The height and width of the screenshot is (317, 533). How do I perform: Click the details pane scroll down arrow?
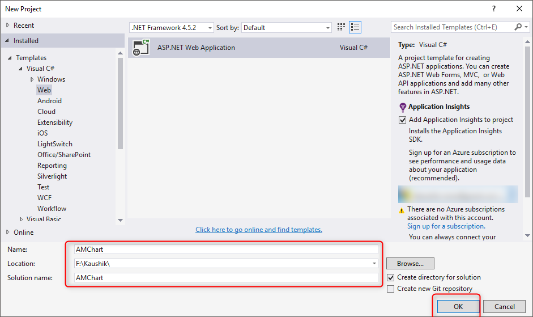pyautogui.click(x=527, y=235)
